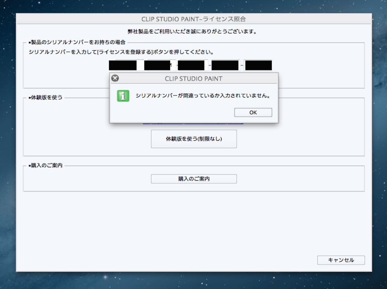Click the invalid serial number error message
This screenshot has width=387, height=289.
click(x=202, y=96)
